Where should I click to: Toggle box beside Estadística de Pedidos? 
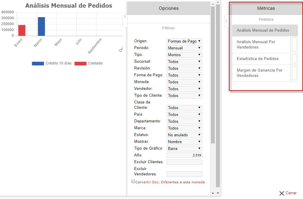pos(294,59)
